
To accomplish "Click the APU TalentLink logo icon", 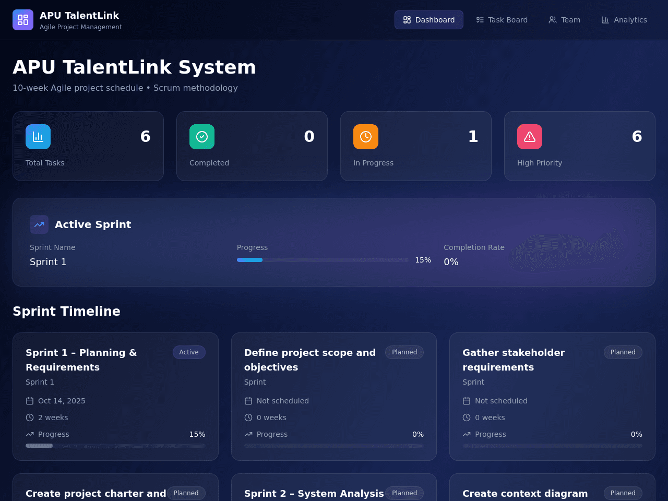I will [x=23, y=20].
